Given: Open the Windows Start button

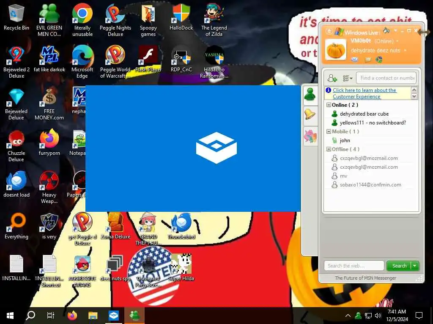Looking at the screenshot, I should (10, 316).
